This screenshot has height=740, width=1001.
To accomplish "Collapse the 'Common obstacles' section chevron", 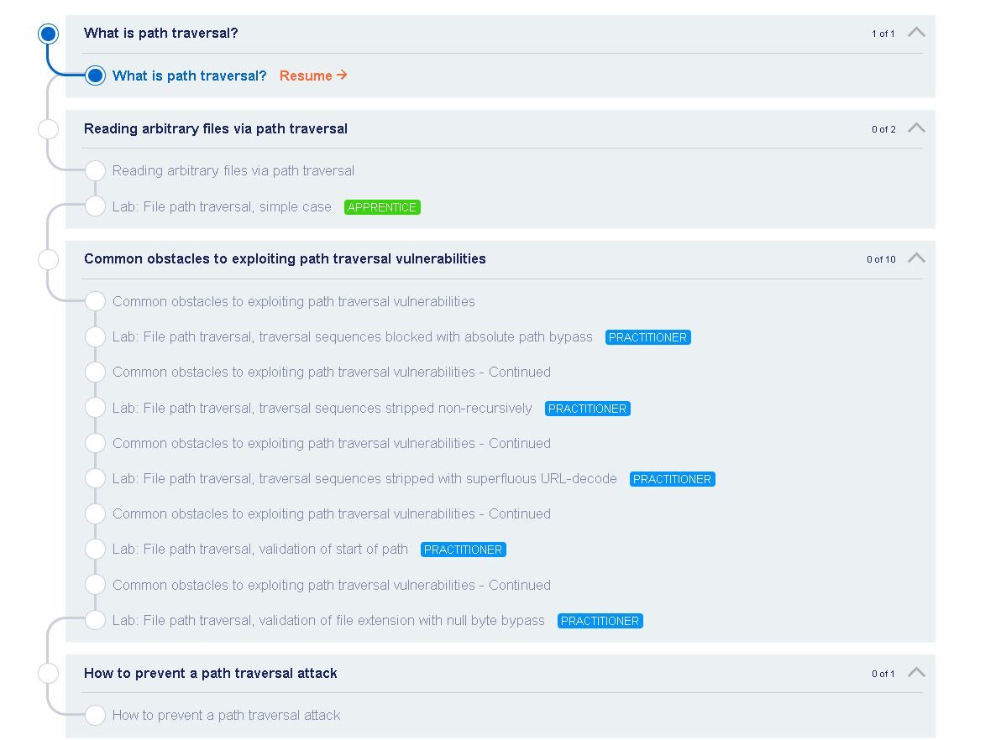I will tap(916, 258).
